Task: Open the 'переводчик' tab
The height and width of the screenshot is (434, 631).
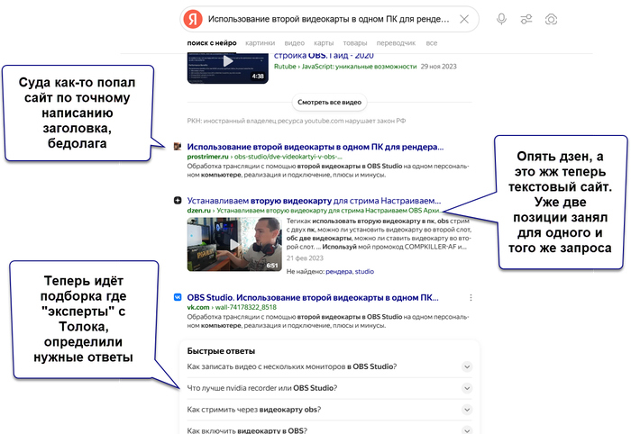Action: coord(396,42)
